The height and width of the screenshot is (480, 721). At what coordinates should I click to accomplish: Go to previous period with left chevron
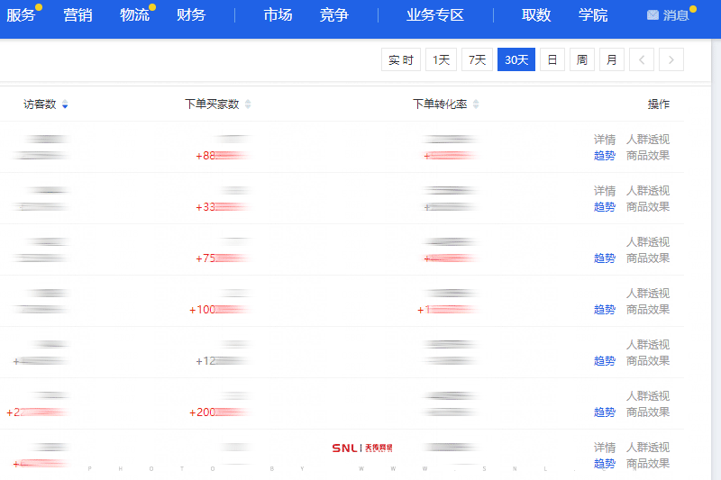pos(642,59)
